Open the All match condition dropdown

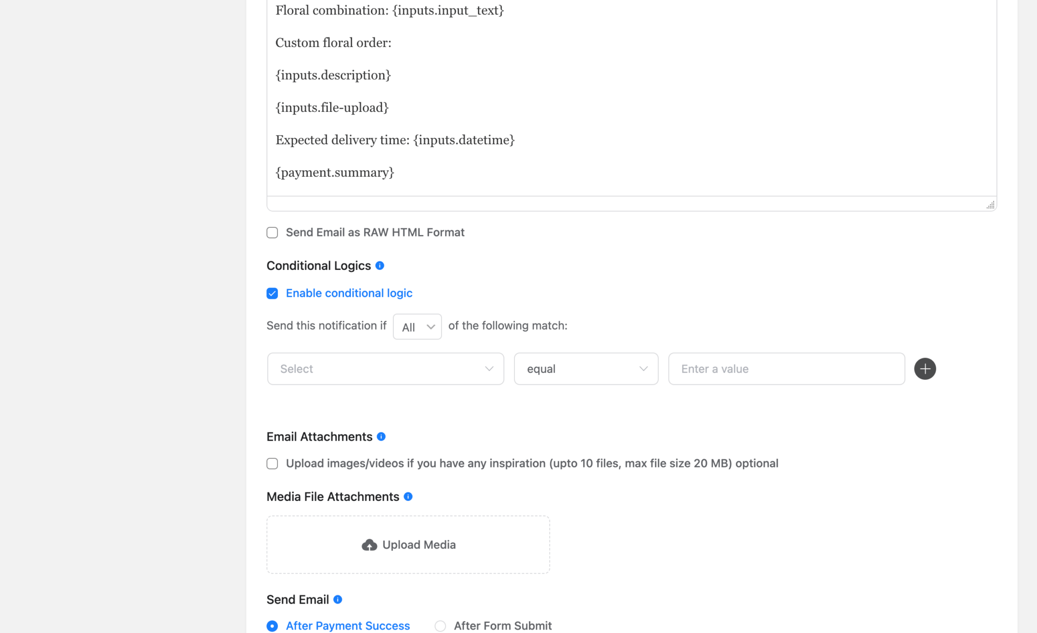click(x=417, y=327)
